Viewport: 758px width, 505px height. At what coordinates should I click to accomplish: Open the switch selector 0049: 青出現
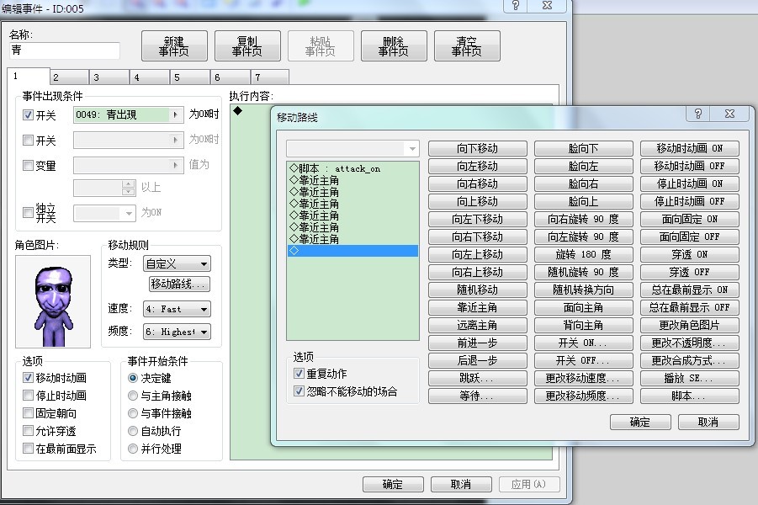coord(129,114)
